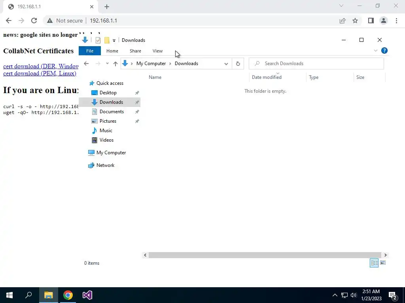Screen dimensions: 405x303
Task: Click File Explorer taskbar icon
Action: pos(48,295)
